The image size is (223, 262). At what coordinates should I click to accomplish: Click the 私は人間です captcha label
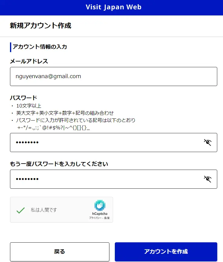44,210
